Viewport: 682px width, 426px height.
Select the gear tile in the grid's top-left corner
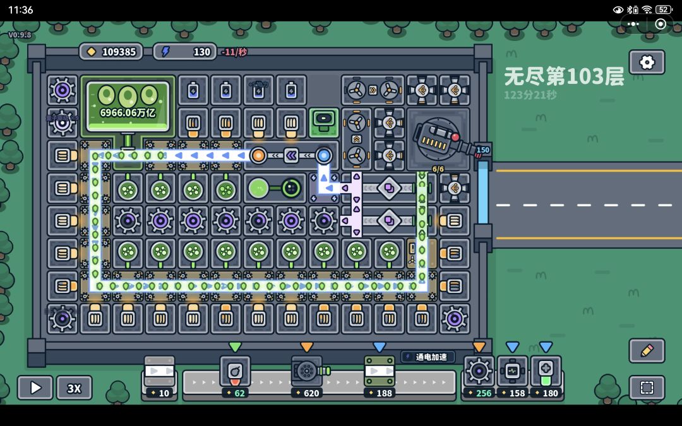63,90
